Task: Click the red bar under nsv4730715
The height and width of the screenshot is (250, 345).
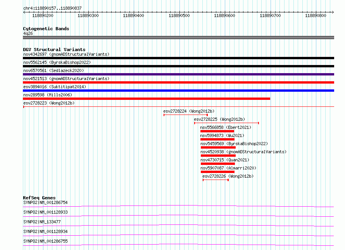Action: click(x=218, y=164)
